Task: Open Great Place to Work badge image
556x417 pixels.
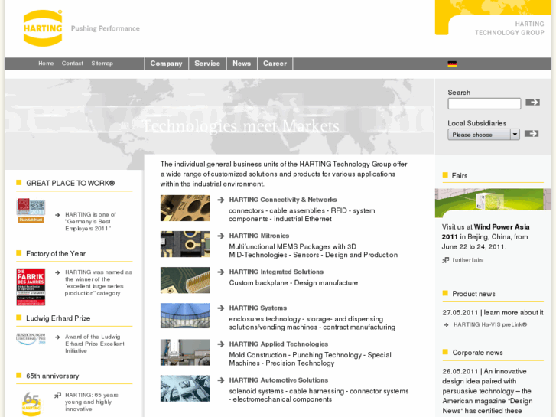Action: pos(31,210)
